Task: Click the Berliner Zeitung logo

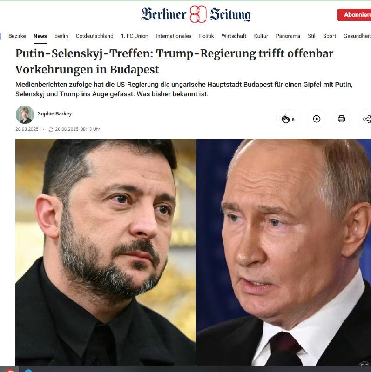Action: 196,14
